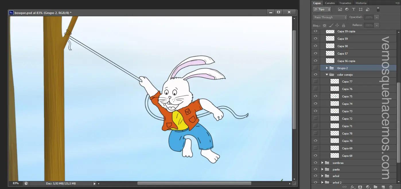
Task: Click the link layers chain icon
Action: click(x=344, y=187)
